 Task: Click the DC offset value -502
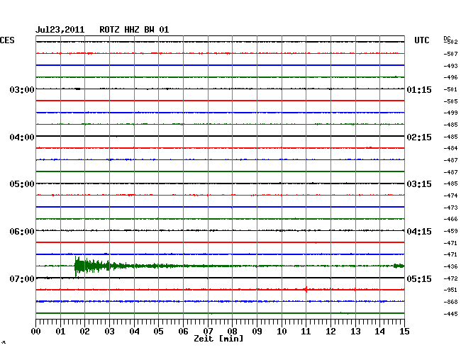[x=450, y=42]
